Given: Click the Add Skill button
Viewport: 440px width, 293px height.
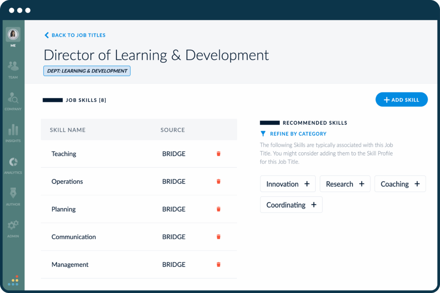Looking at the screenshot, I should tap(401, 99).
